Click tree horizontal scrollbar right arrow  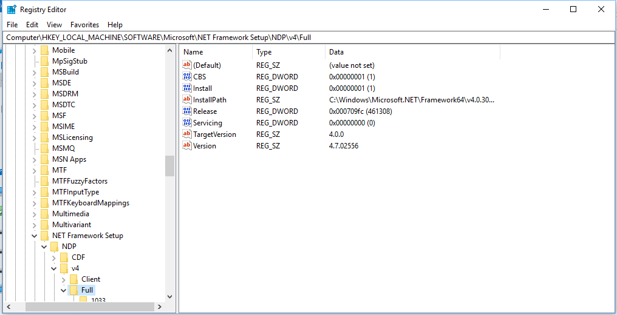(159, 307)
